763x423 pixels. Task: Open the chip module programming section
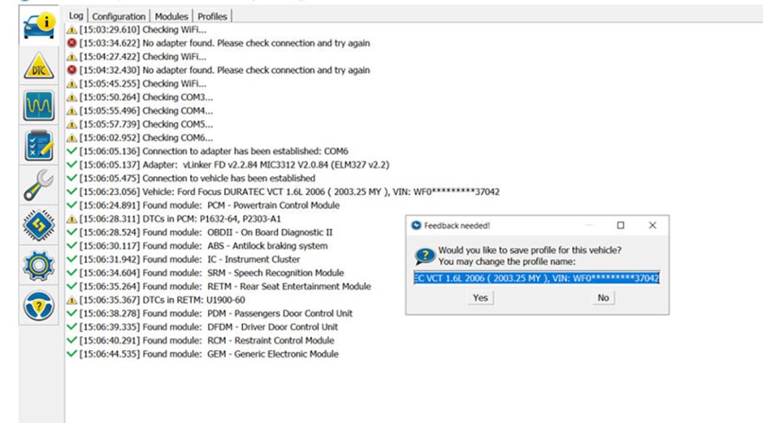39,225
